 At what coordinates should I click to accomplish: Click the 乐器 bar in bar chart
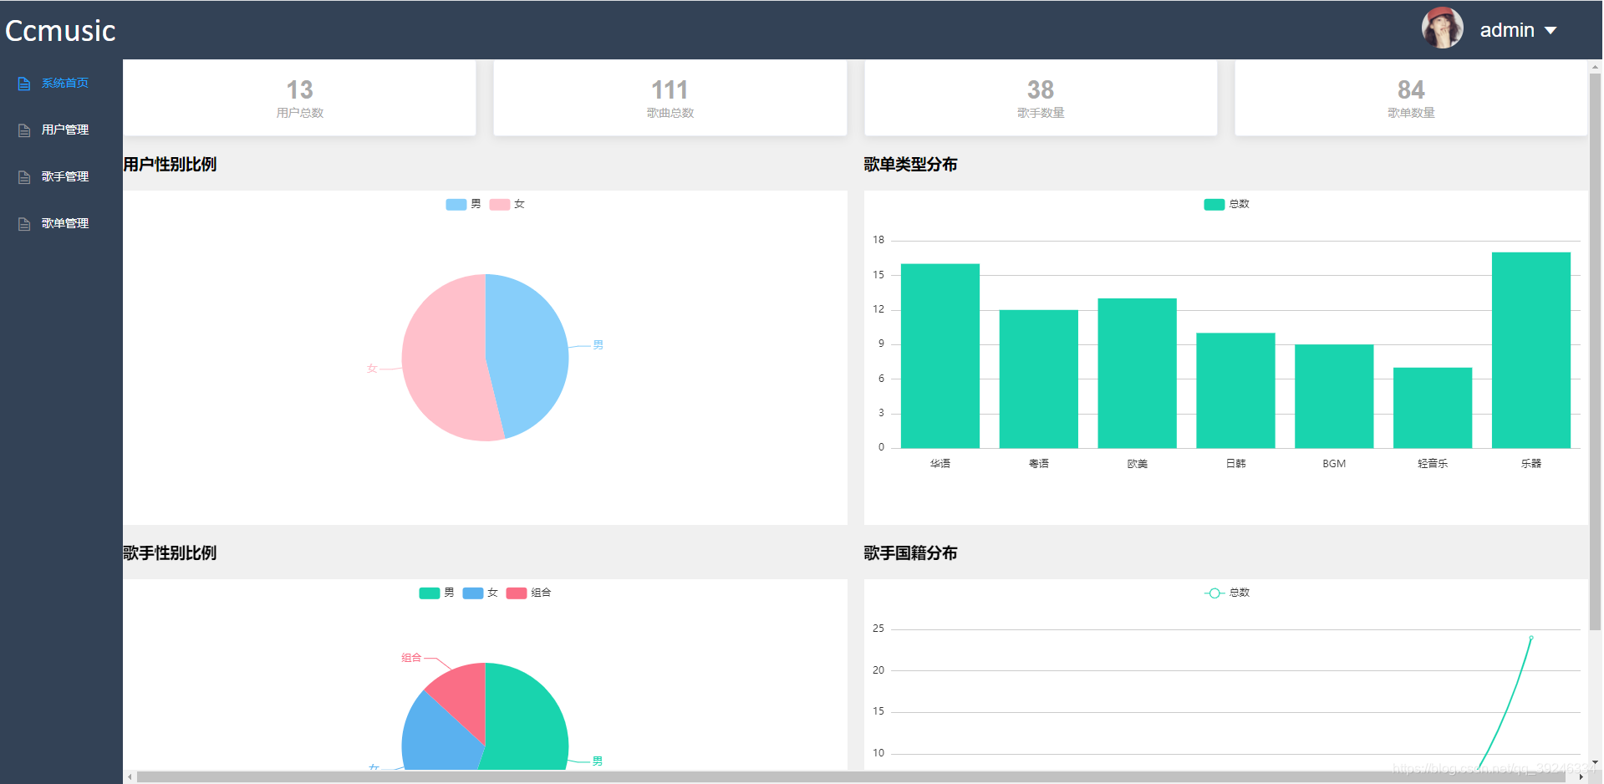[x=1531, y=350]
